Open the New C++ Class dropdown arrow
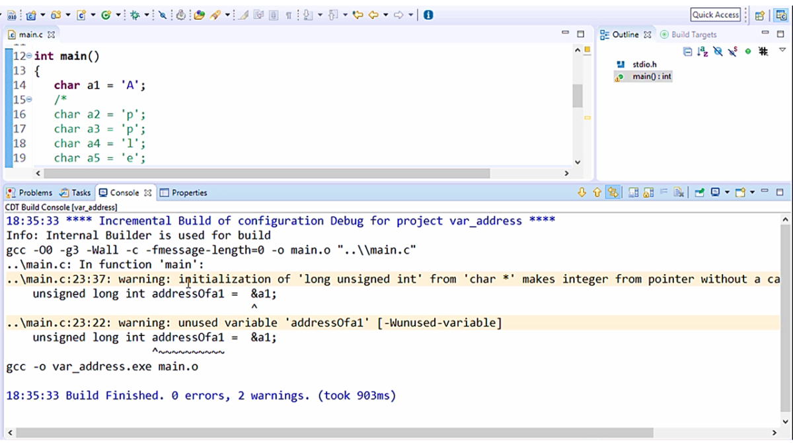The width and height of the screenshot is (793, 443). [118, 15]
